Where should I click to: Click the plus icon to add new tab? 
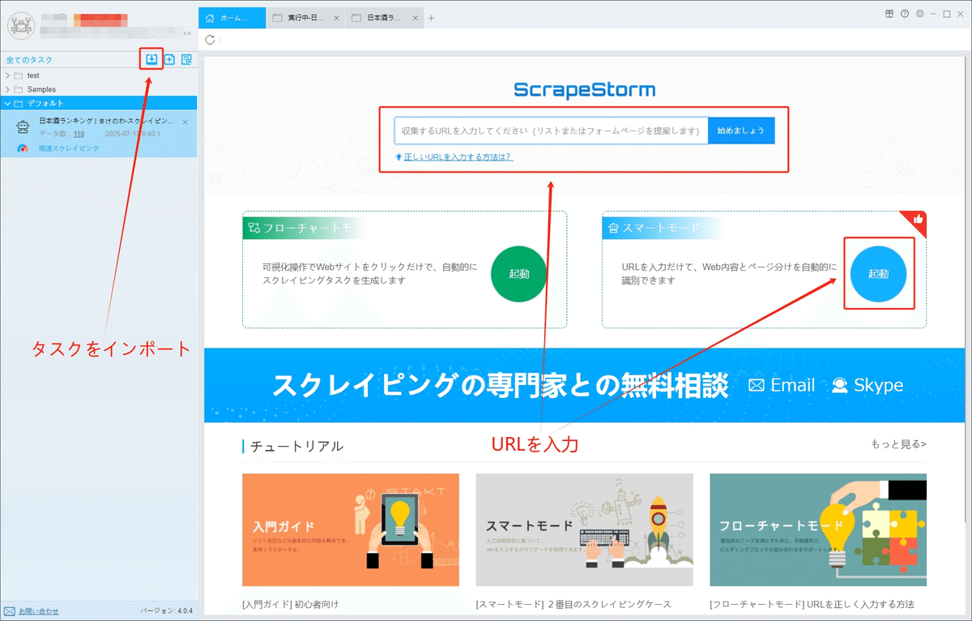click(431, 18)
